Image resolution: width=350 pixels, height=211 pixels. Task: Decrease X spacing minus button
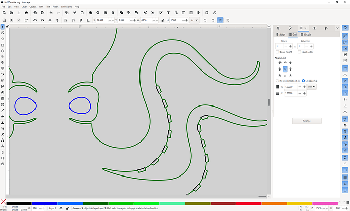(x=300, y=87)
